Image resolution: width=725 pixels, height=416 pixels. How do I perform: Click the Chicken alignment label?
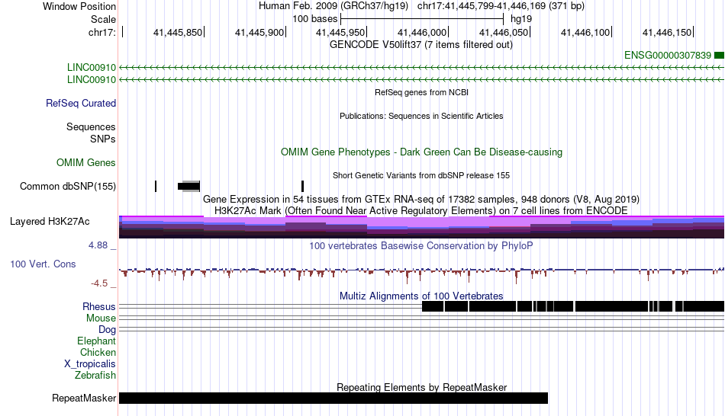(98, 352)
